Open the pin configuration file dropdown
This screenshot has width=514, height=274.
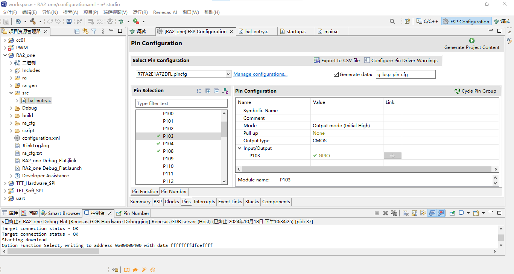click(x=228, y=74)
